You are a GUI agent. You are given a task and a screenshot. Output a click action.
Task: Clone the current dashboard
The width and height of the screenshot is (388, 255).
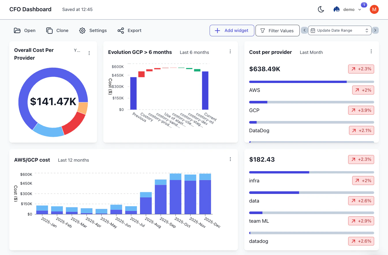pyautogui.click(x=49, y=30)
